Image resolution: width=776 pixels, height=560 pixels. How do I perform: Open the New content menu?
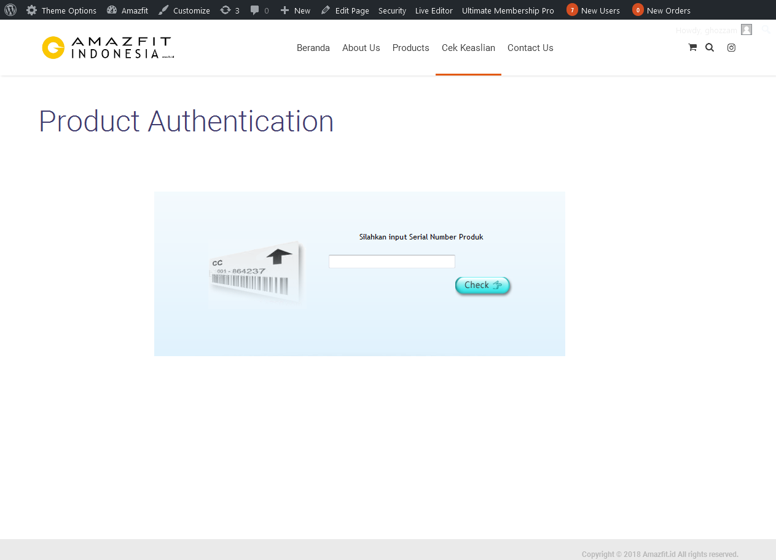tap(296, 10)
